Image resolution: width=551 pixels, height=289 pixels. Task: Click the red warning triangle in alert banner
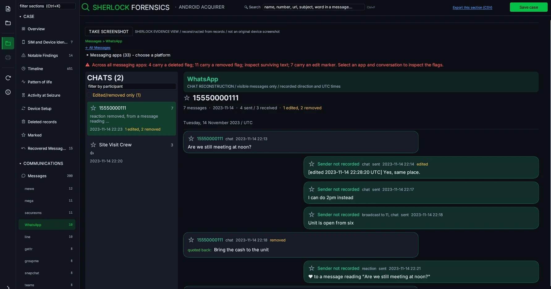point(87,65)
